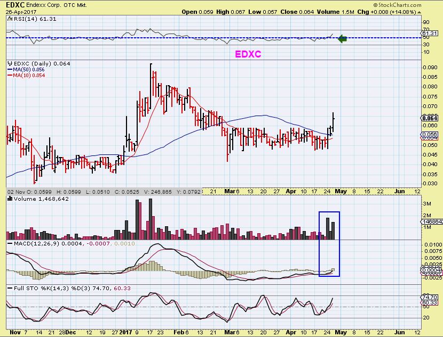Viewport: 443px width, 337px height.
Task: Click the 02 Nov O: 0.0599 readout
Action: click(x=30, y=192)
